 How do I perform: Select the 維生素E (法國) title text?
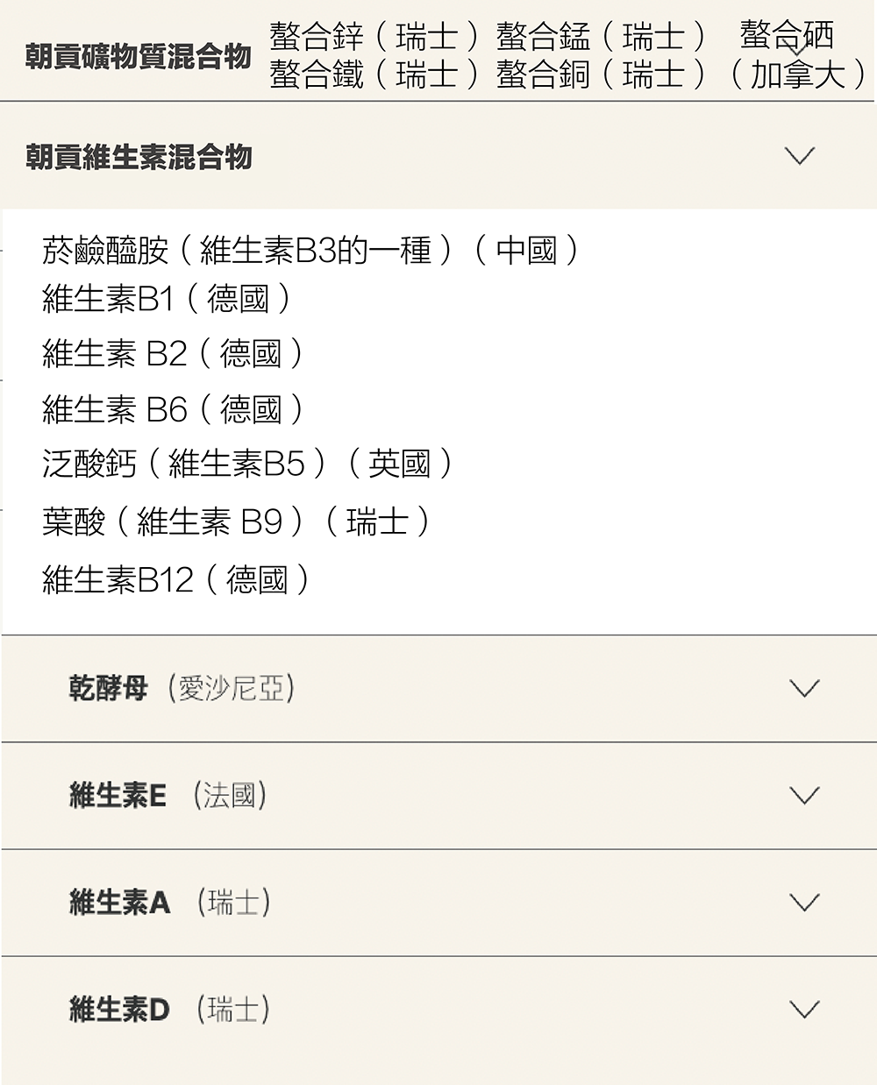click(x=168, y=796)
